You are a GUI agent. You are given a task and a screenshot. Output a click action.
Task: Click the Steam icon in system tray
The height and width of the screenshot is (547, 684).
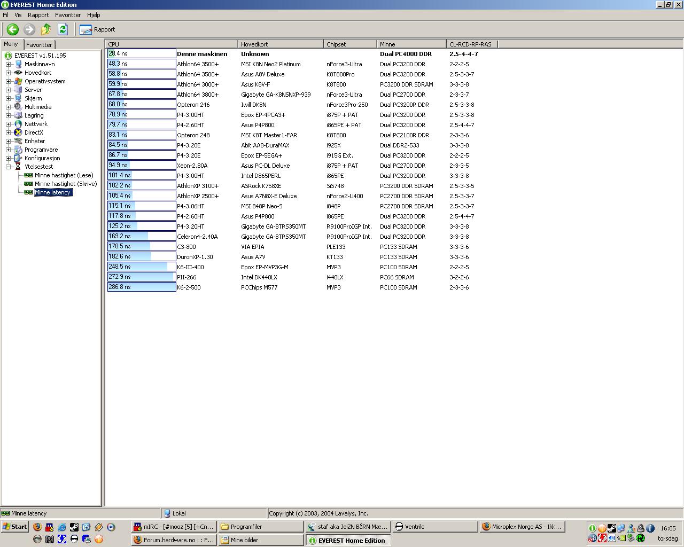click(611, 528)
